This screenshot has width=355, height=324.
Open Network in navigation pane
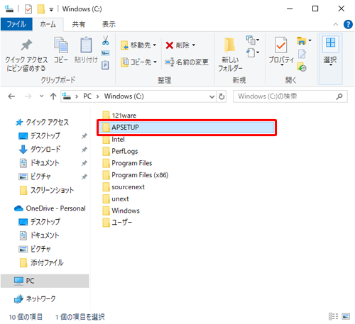(35, 299)
